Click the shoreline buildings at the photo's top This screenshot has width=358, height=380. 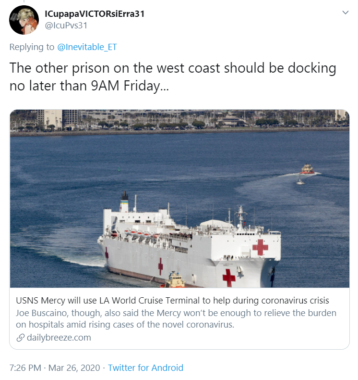point(179,120)
